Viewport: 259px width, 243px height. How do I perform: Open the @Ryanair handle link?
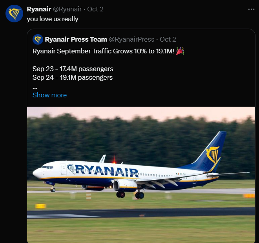67,9
